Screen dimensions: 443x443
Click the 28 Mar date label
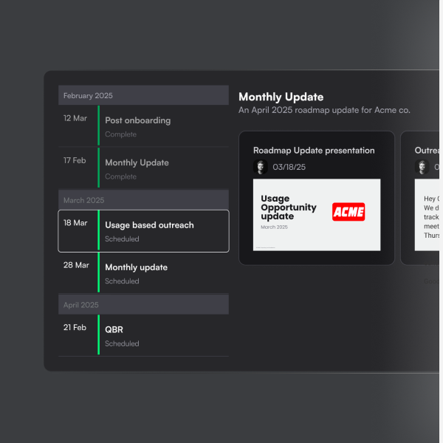point(76,265)
